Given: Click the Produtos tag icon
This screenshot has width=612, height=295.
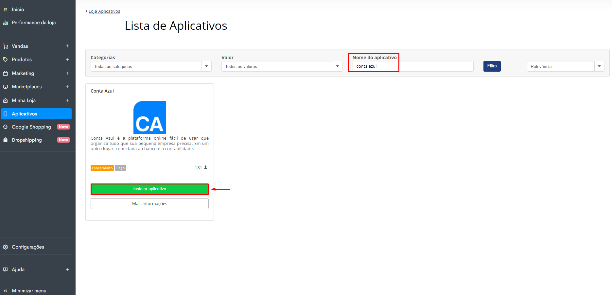Looking at the screenshot, I should (6, 60).
